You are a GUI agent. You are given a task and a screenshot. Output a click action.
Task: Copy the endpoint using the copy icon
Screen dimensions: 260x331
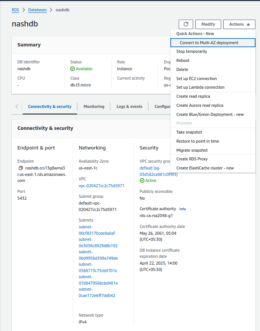tap(21, 168)
